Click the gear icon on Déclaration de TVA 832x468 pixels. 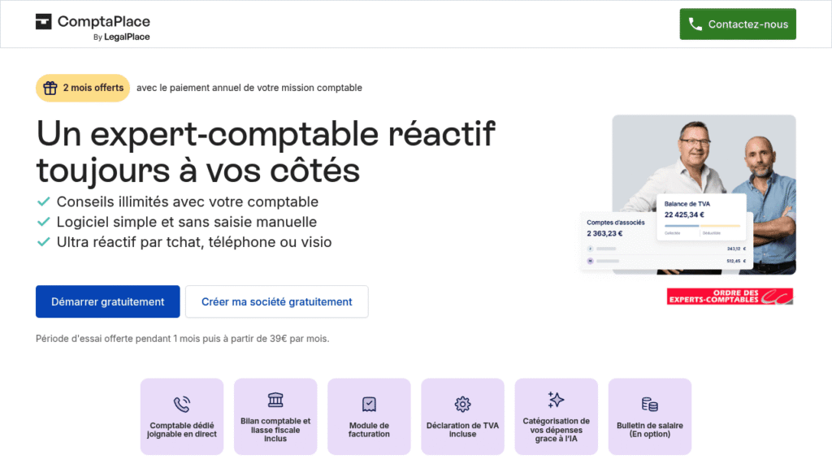coord(462,405)
